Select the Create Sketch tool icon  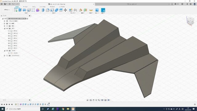pos(16,10)
